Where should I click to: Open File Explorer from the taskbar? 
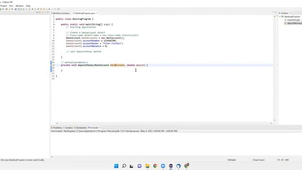(147, 166)
